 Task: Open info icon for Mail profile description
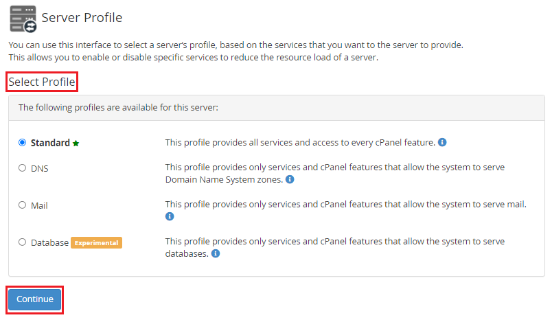(170, 217)
